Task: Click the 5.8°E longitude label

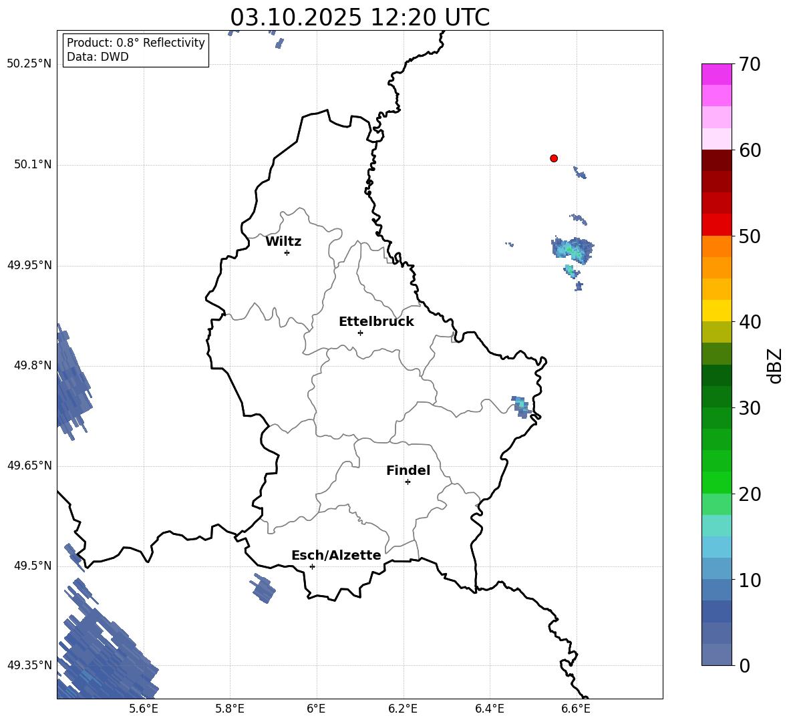Action: pos(230,709)
